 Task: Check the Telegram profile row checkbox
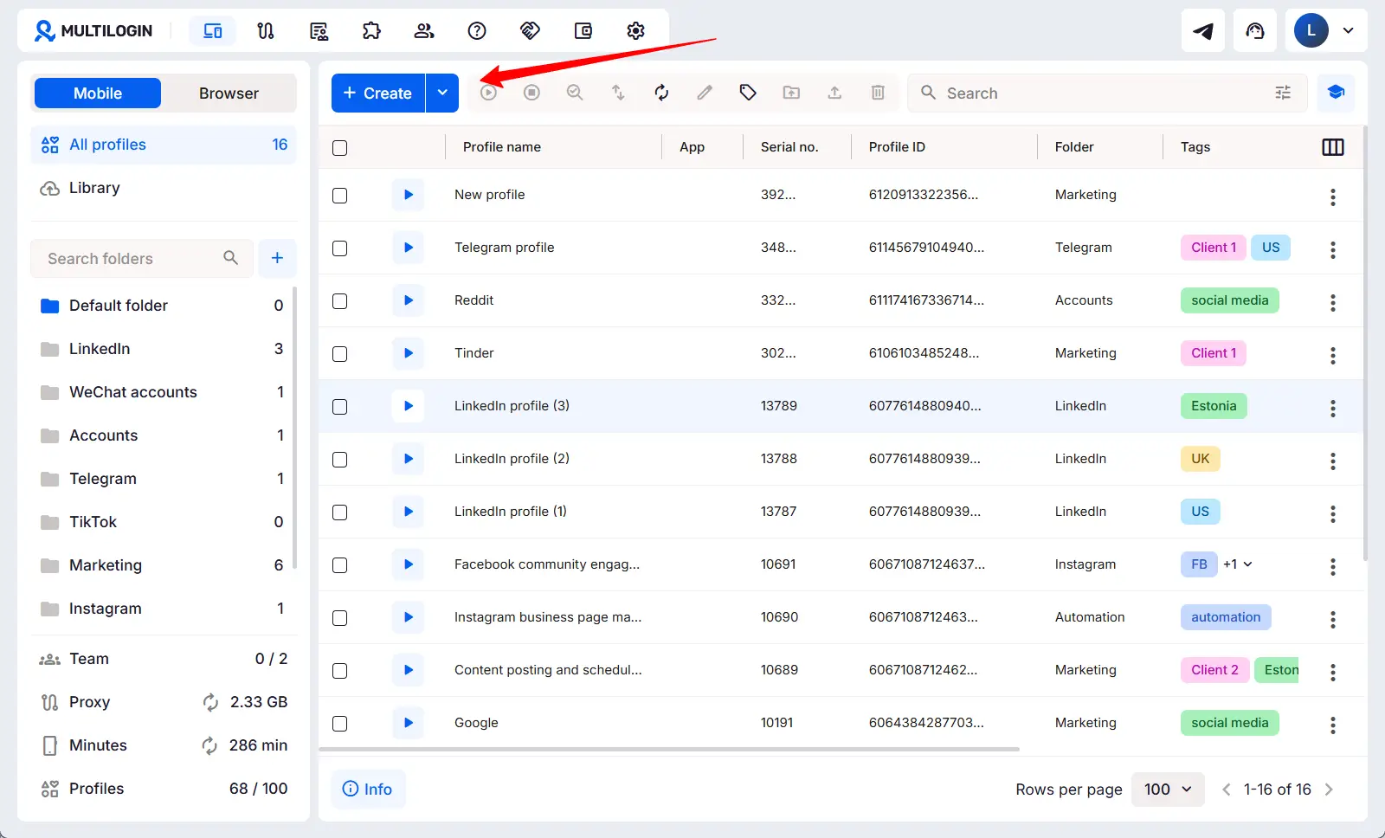[340, 248]
